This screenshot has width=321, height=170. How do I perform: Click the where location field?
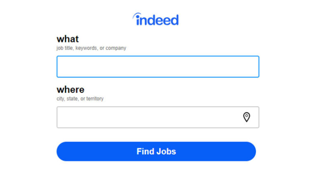coord(148,117)
